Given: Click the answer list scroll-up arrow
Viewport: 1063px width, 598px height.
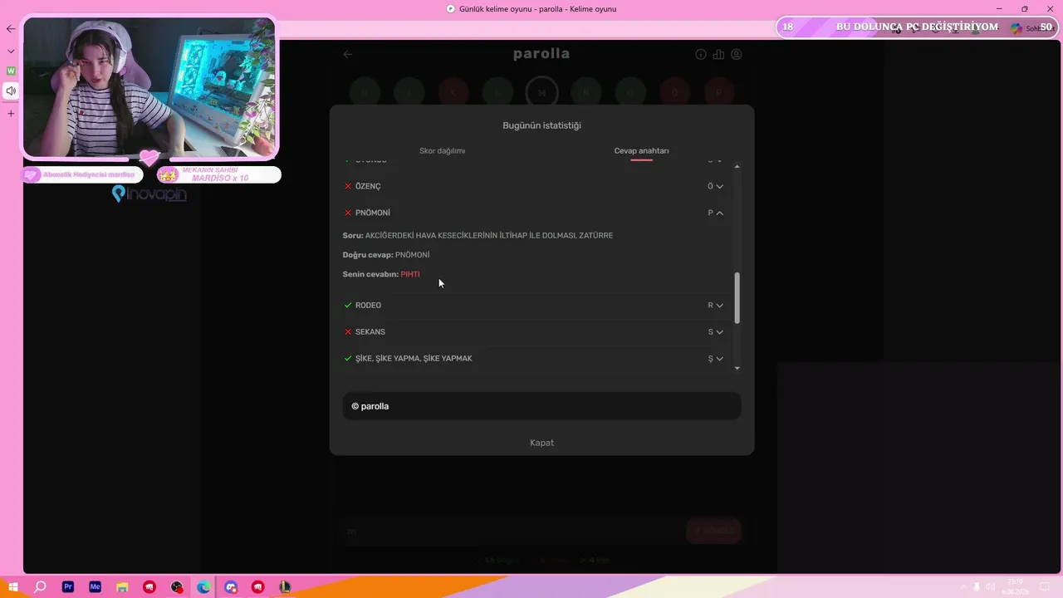Looking at the screenshot, I should click(x=737, y=167).
